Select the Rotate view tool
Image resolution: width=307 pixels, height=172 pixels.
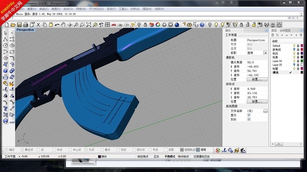point(69,25)
